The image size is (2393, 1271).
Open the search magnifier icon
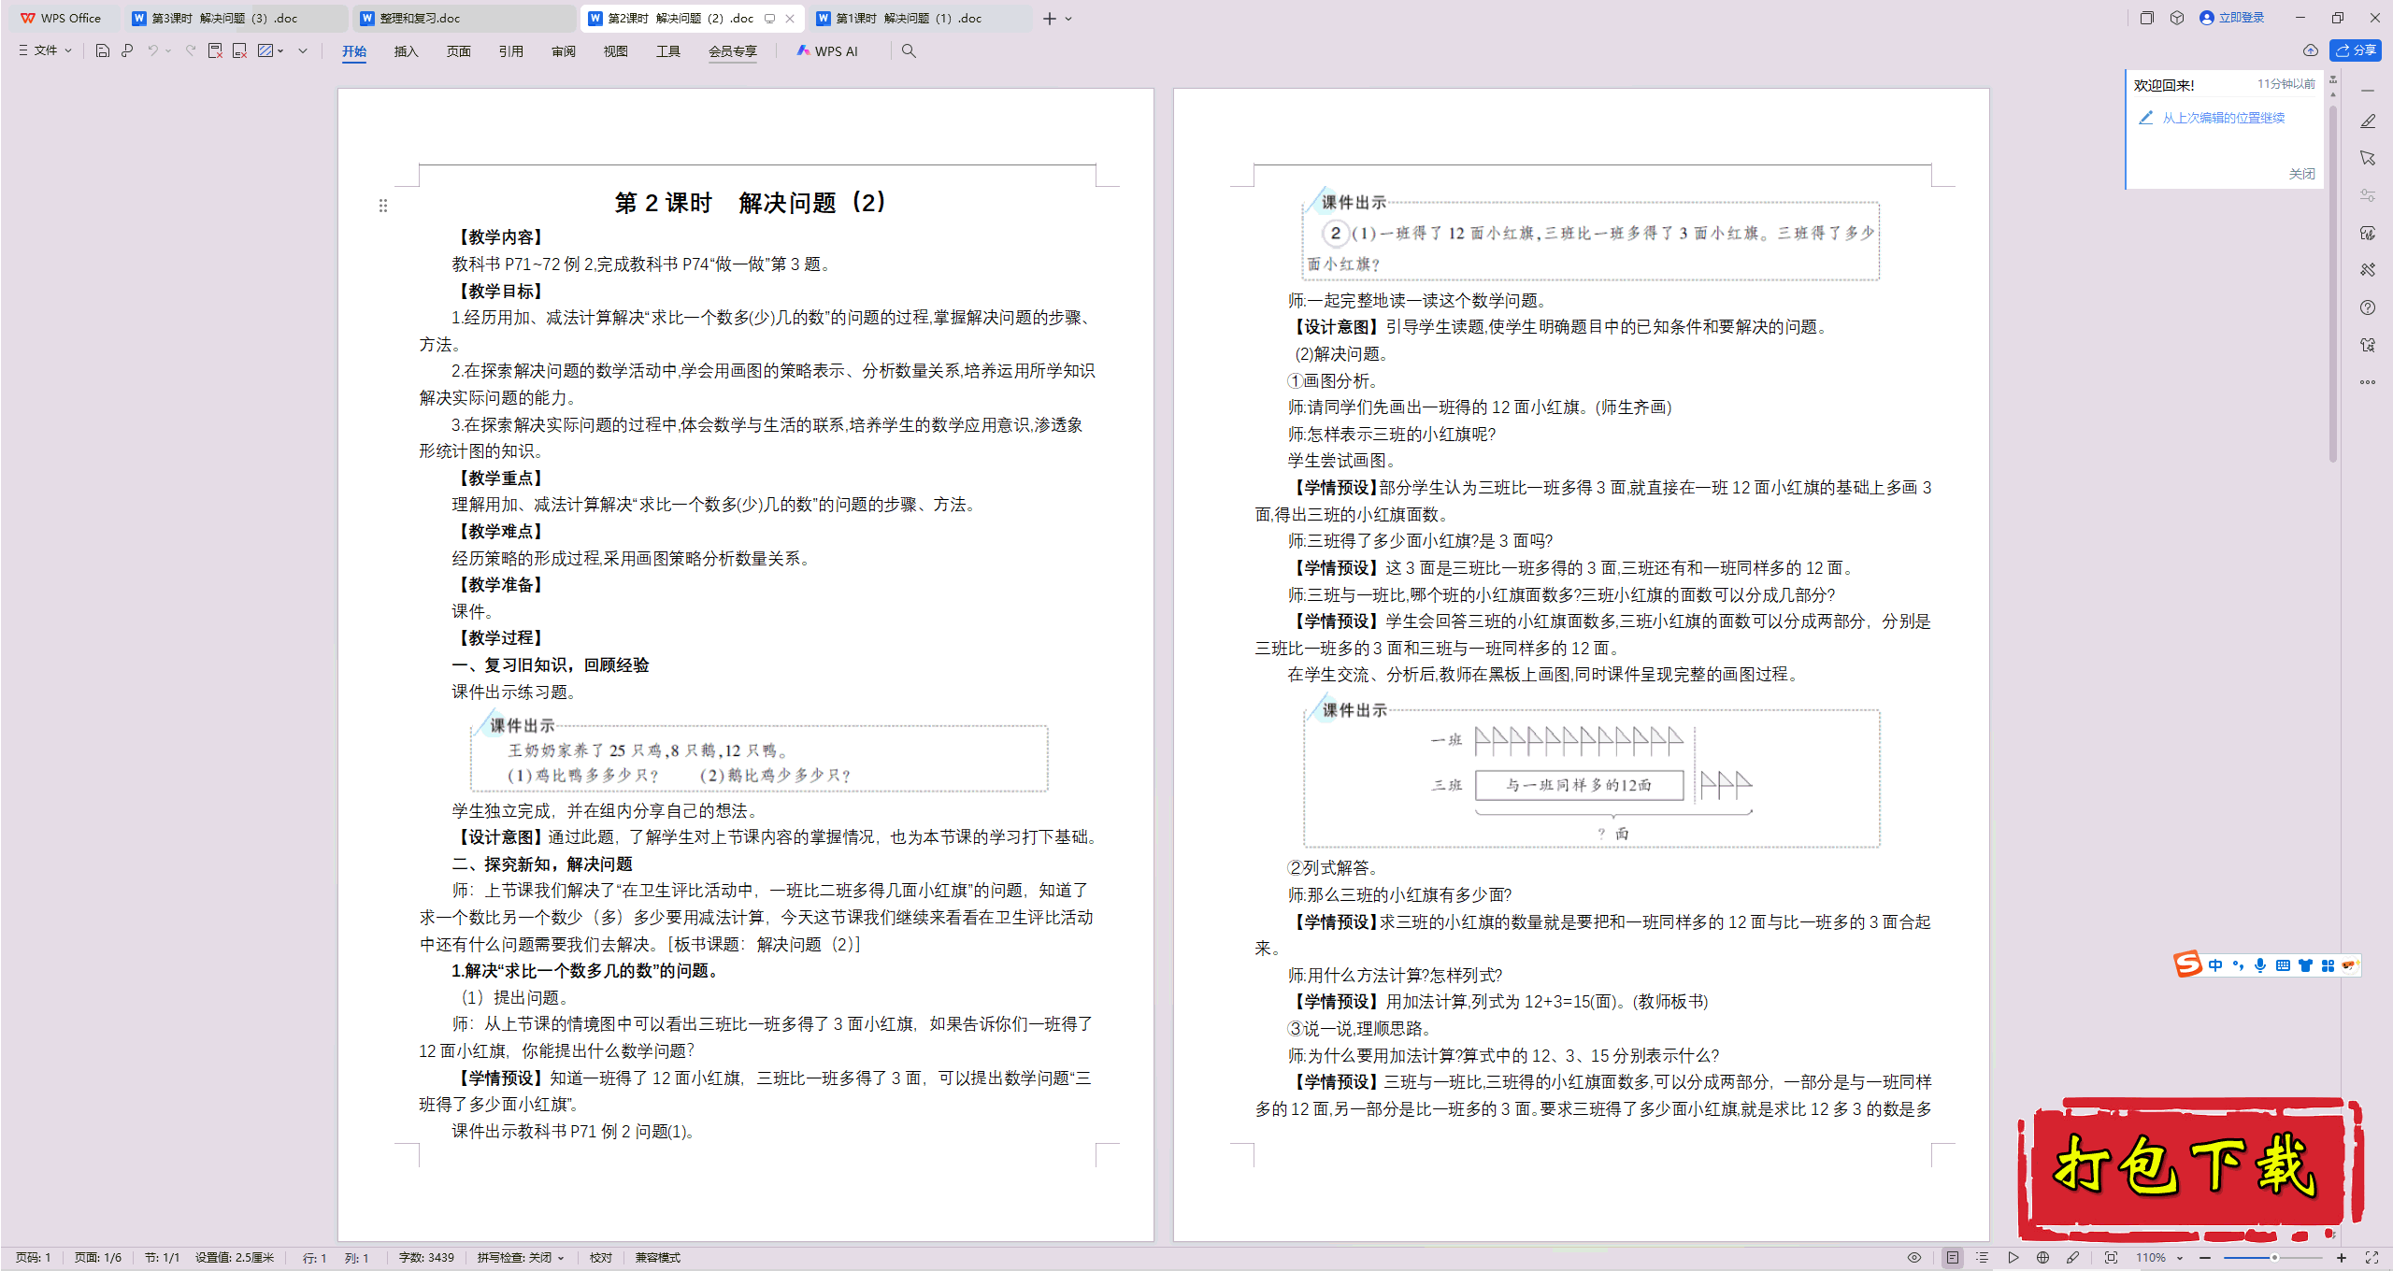coord(909,50)
